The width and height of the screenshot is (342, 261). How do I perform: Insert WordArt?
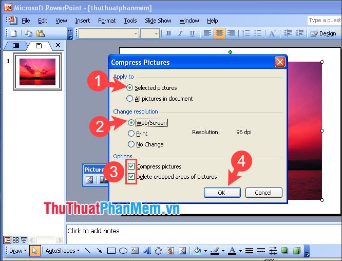tap(147, 251)
